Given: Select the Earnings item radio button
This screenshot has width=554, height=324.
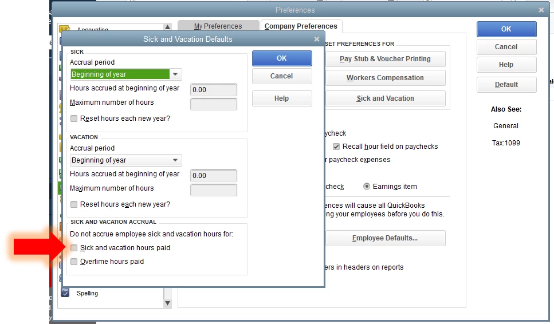Looking at the screenshot, I should [x=367, y=187].
